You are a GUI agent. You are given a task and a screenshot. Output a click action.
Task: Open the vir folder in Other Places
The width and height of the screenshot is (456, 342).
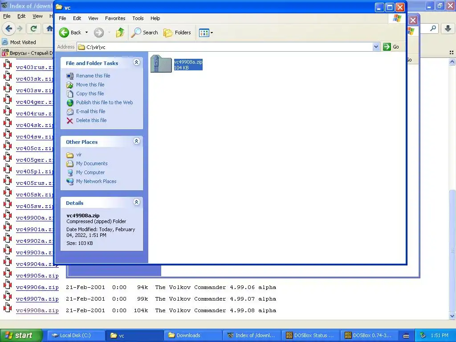(79, 155)
